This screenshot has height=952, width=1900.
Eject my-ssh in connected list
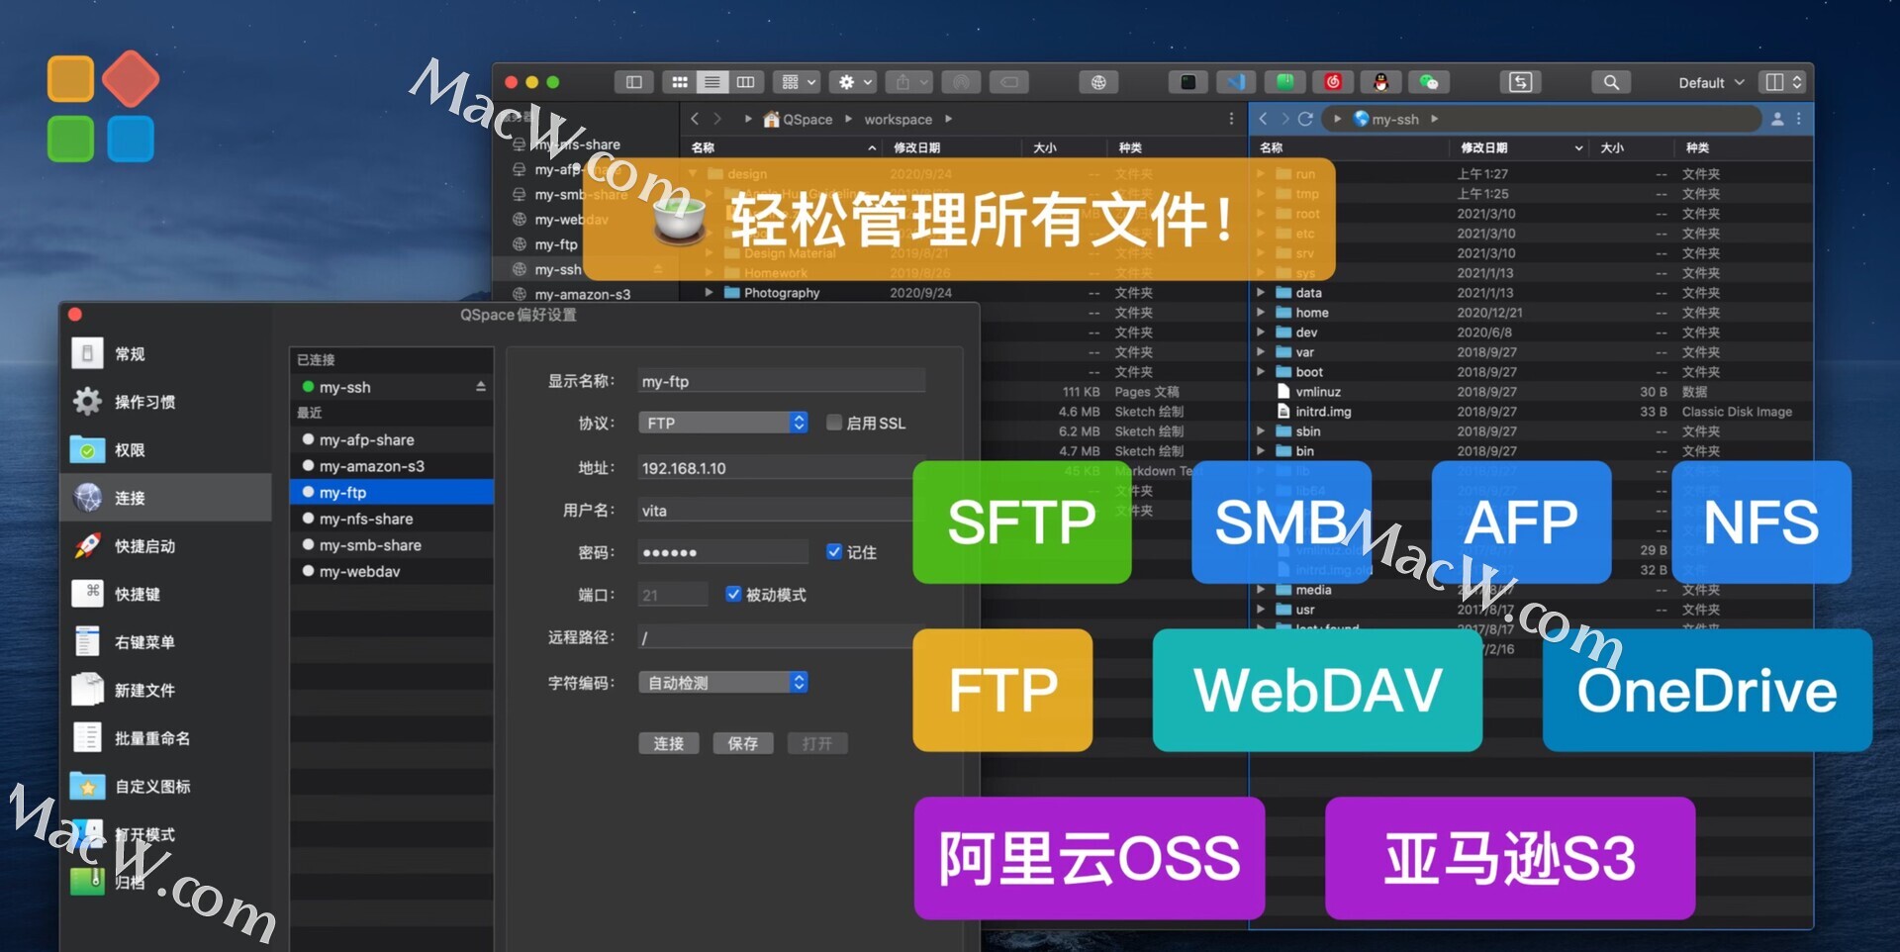481,387
